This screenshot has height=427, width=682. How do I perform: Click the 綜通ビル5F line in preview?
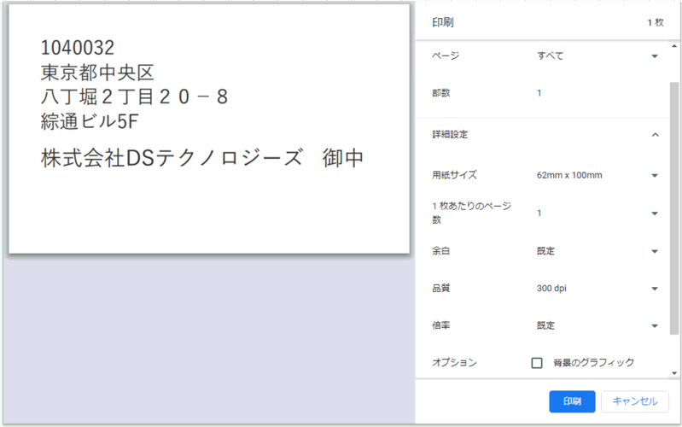point(89,121)
